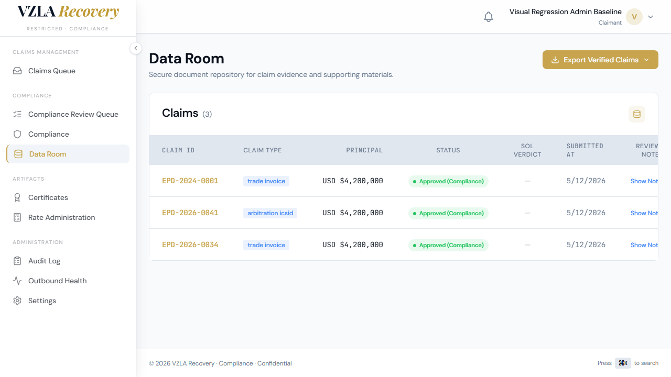Click the VZLA Recovery logo
The height and width of the screenshot is (377, 671).
68,12
